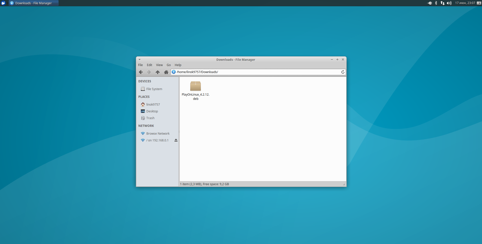
Task: Select the PlayOnLinux_4.2.12.deb file name
Action: [x=196, y=97]
